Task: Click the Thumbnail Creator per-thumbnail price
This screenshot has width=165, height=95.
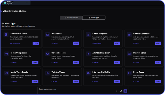Action: click(x=15, y=43)
